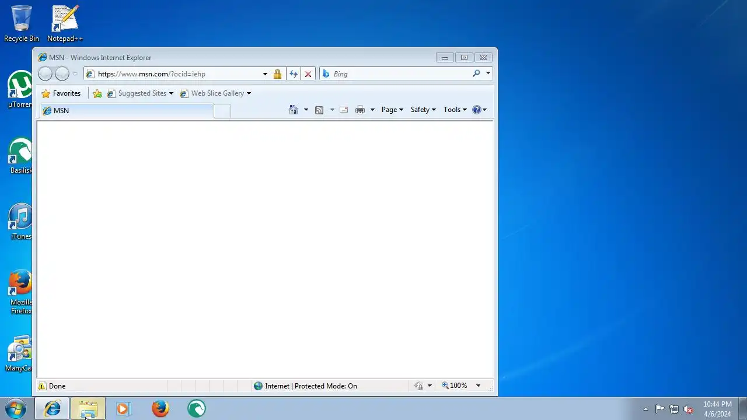Click the Notepad++ desktop shortcut

(x=65, y=23)
